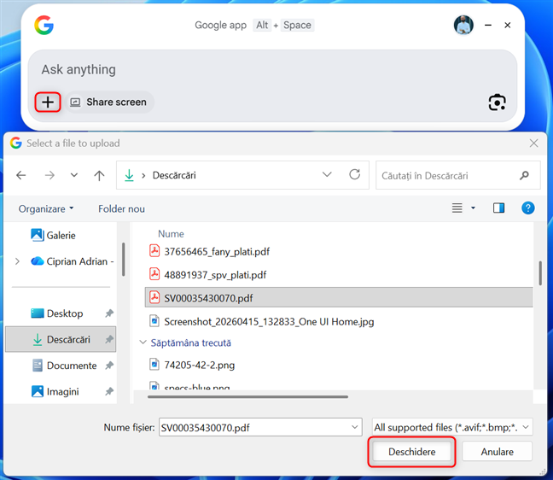Click the Refresh folder icon

click(x=354, y=175)
